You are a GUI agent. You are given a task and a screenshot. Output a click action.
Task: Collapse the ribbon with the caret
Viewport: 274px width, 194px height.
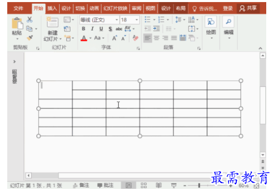tap(261, 48)
